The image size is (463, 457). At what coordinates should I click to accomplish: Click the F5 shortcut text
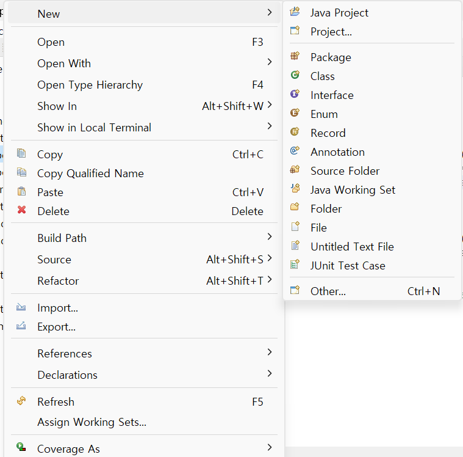pyautogui.click(x=257, y=401)
